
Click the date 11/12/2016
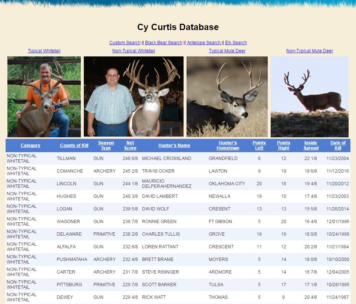coord(337,171)
